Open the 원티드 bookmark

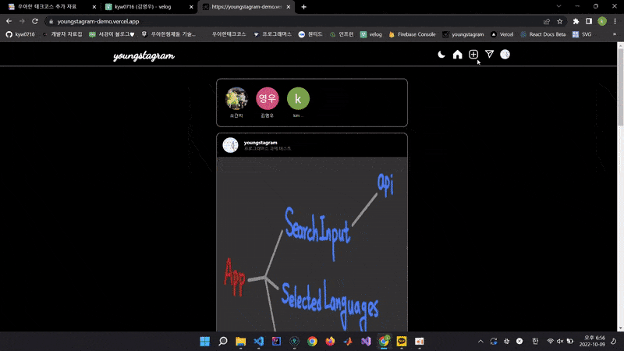[310, 34]
